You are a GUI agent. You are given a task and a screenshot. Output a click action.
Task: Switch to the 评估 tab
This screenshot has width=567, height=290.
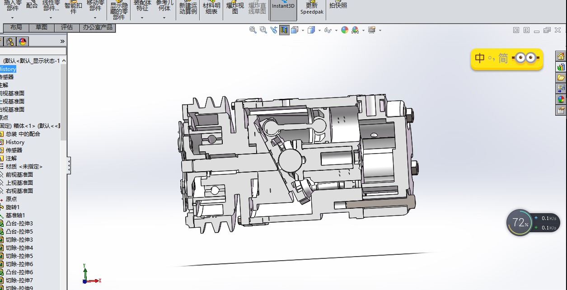[67, 28]
